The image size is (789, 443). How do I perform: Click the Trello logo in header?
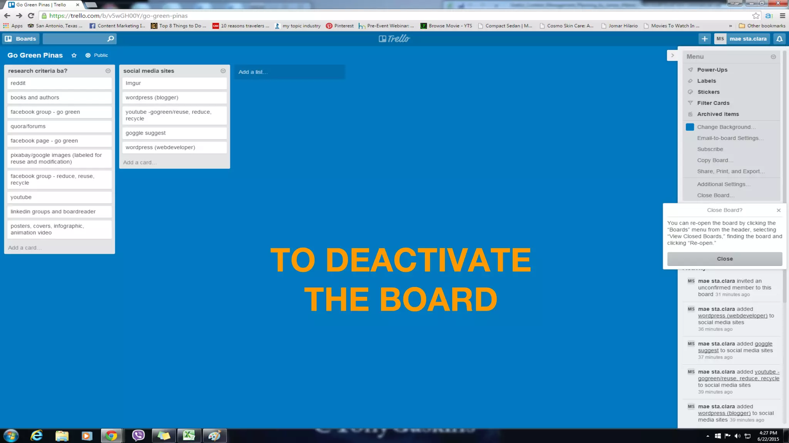(x=394, y=38)
